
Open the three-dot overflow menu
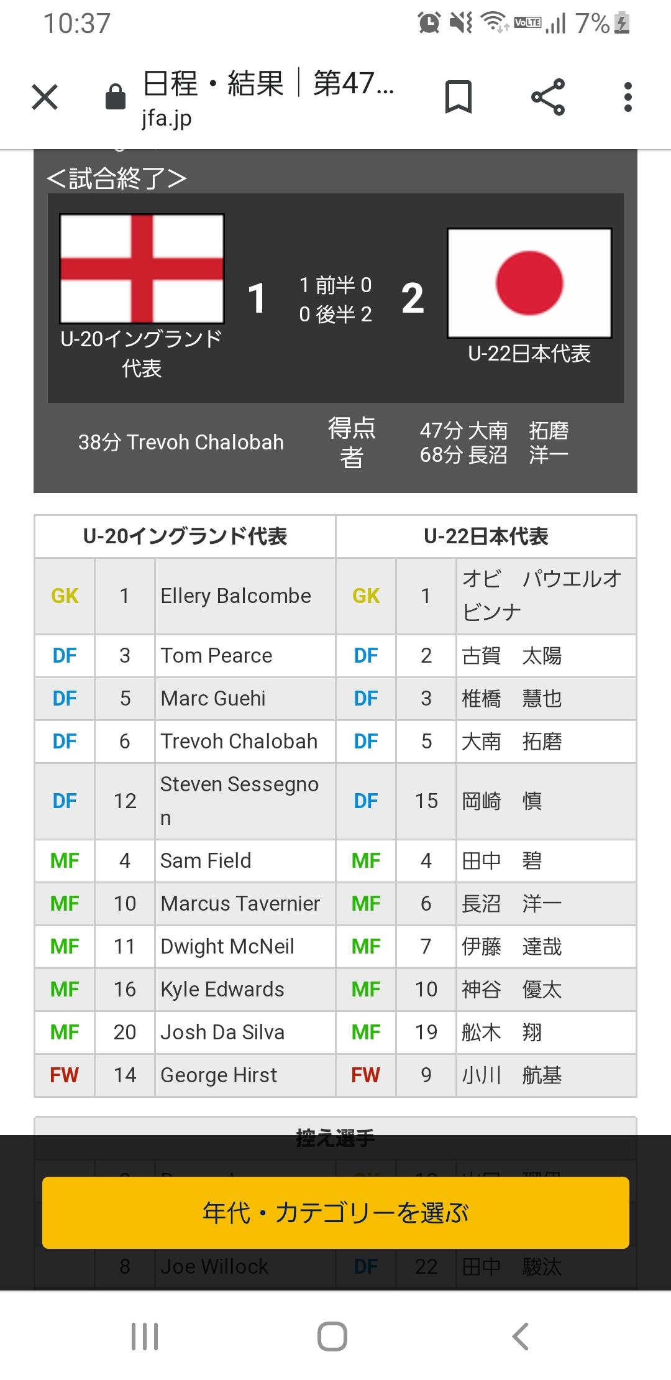[x=628, y=97]
